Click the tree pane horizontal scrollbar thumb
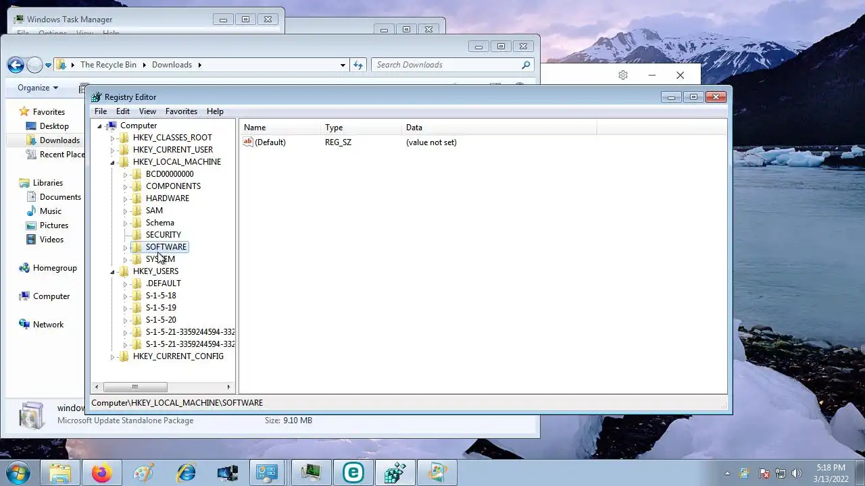Image resolution: width=865 pixels, height=486 pixels. pyautogui.click(x=135, y=387)
